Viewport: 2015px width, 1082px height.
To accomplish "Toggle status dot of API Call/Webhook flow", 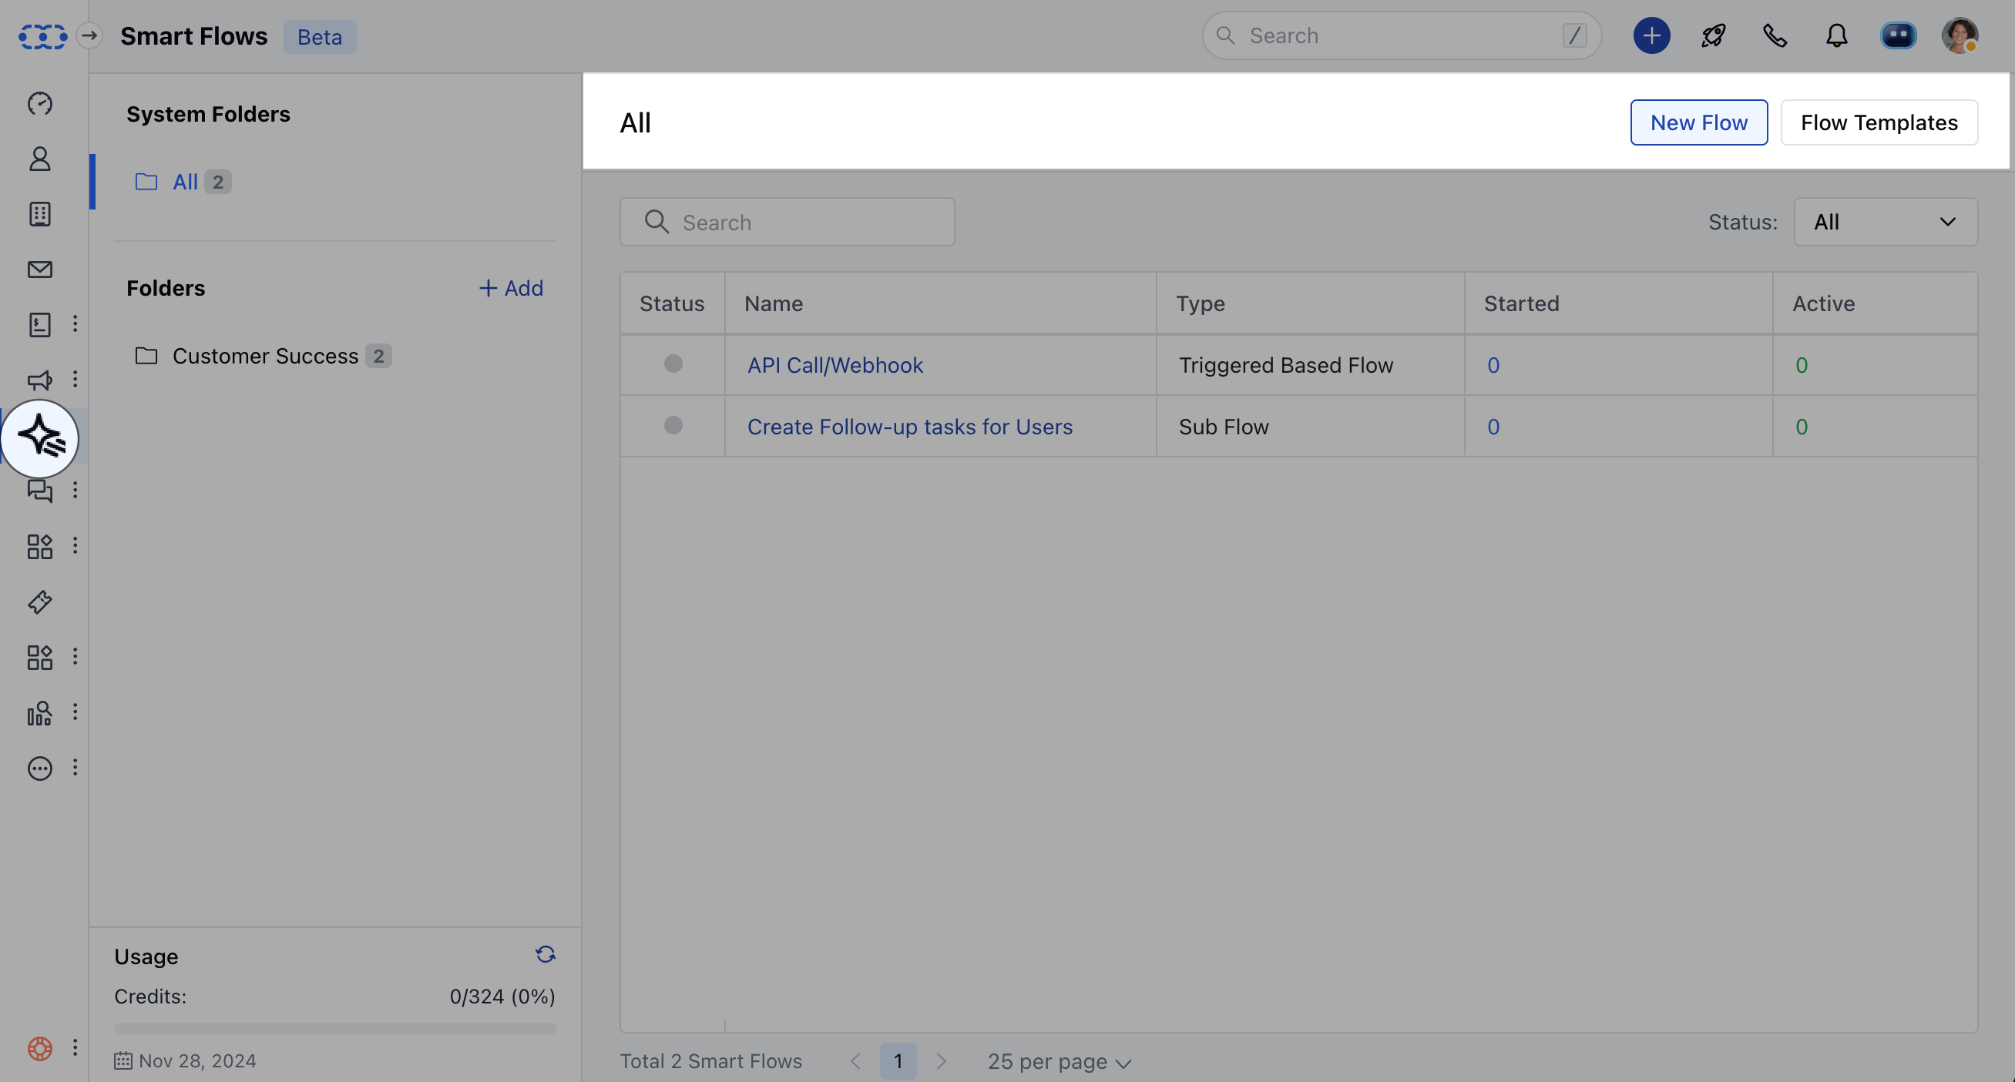I will coord(673,364).
